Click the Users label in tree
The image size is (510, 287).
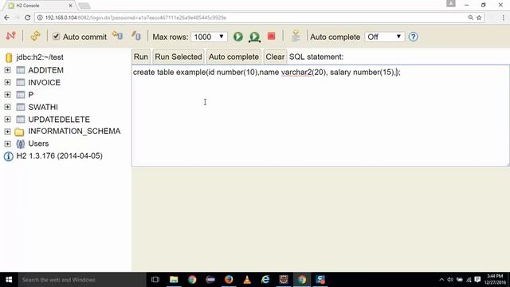click(38, 143)
